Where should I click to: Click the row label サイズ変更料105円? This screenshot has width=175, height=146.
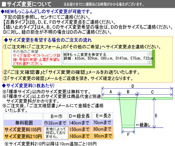pyautogui.click(x=23, y=130)
